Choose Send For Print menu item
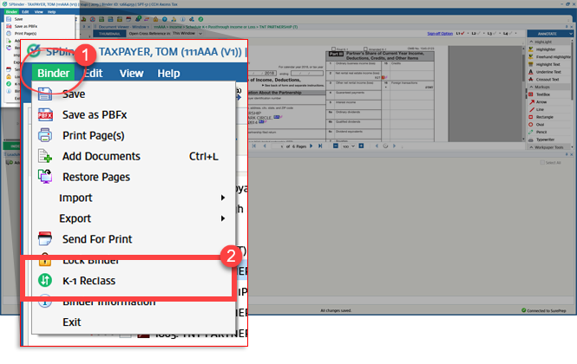Viewport: 577px width, 364px height. pyautogui.click(x=134, y=239)
